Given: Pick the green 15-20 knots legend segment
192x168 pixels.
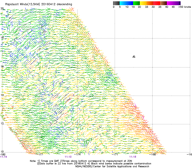Looking at the screenshot, I should (136, 3).
